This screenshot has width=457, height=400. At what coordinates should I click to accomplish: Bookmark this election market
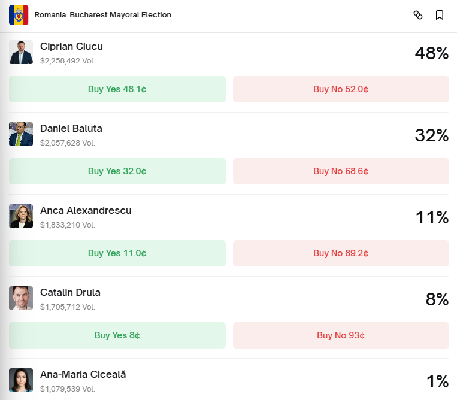click(439, 15)
